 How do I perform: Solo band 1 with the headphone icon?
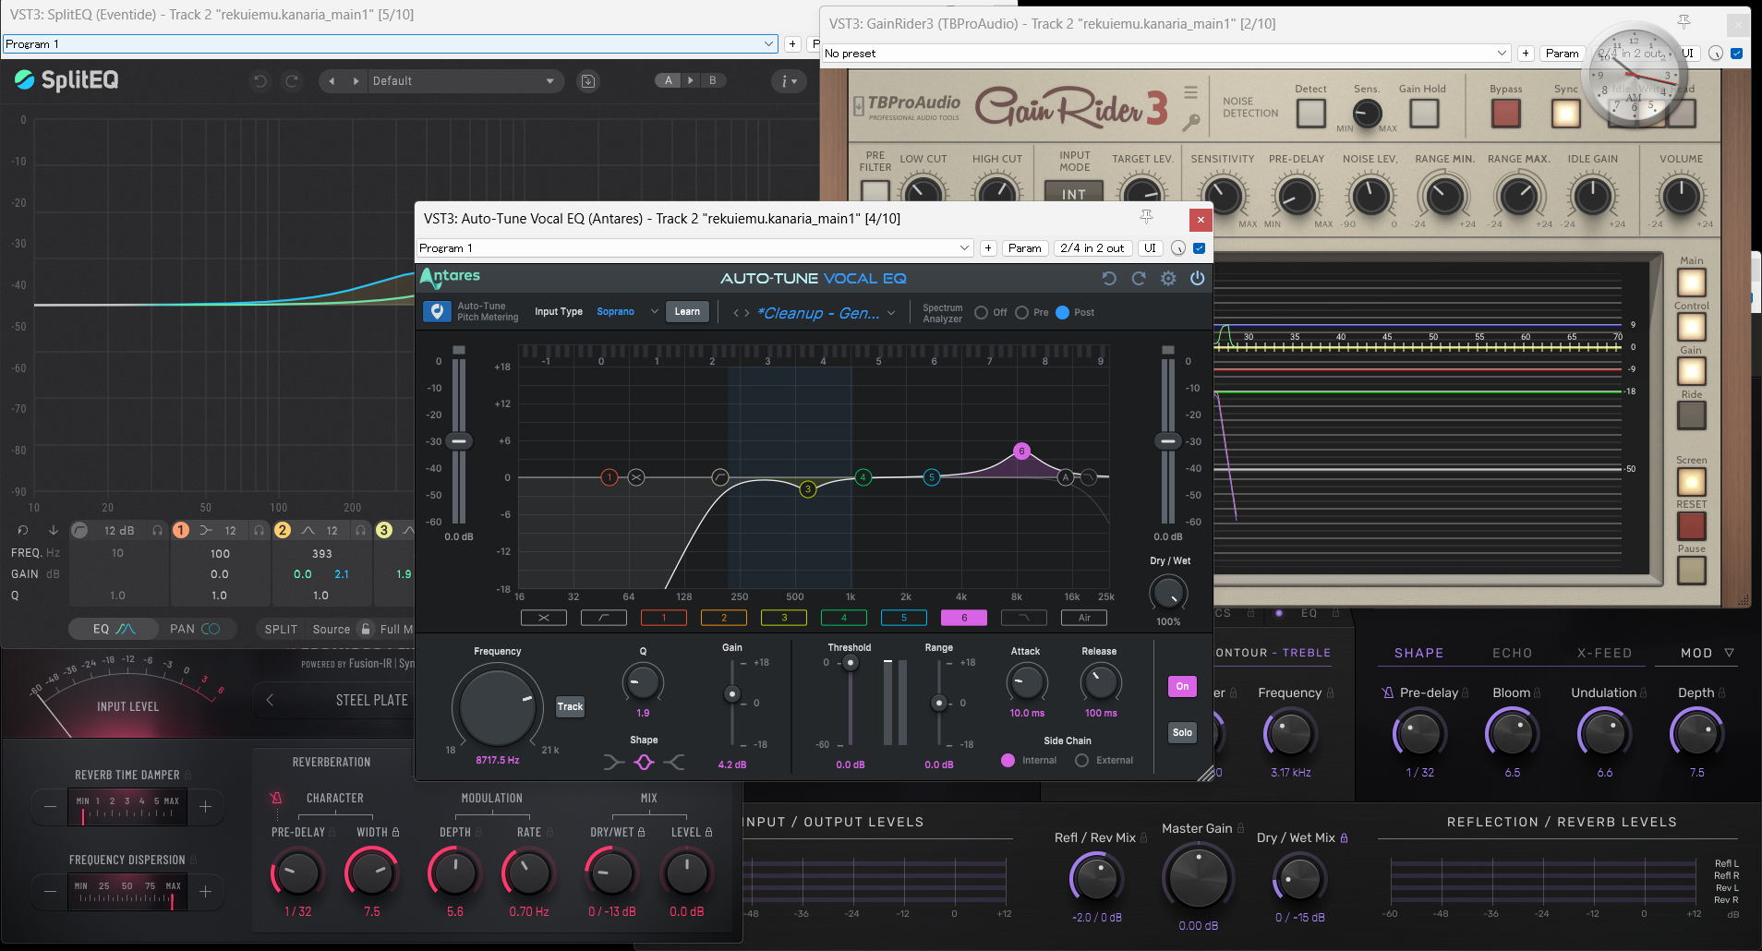[259, 530]
